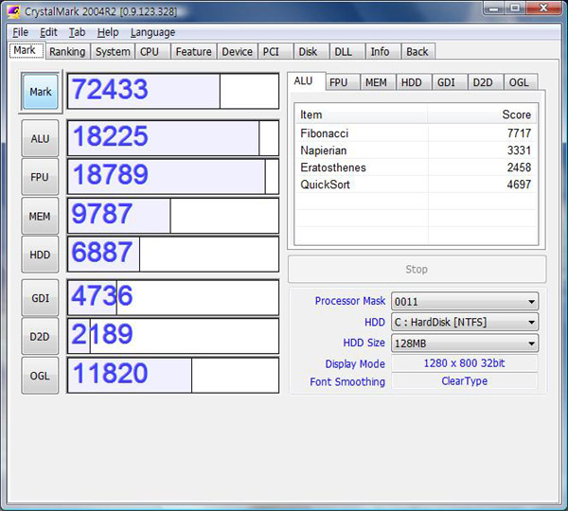The width and height of the screenshot is (568, 511).
Task: Click the ALU score 18225 bar
Action: tap(173, 138)
